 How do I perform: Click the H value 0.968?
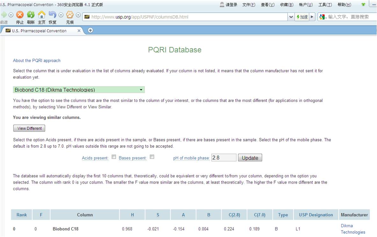(x=127, y=229)
